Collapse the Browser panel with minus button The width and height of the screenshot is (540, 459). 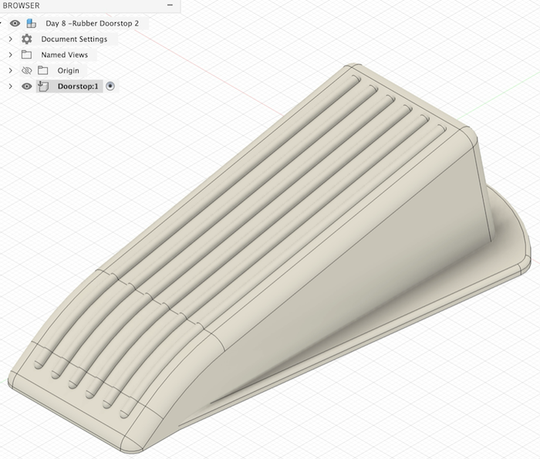[x=170, y=5]
